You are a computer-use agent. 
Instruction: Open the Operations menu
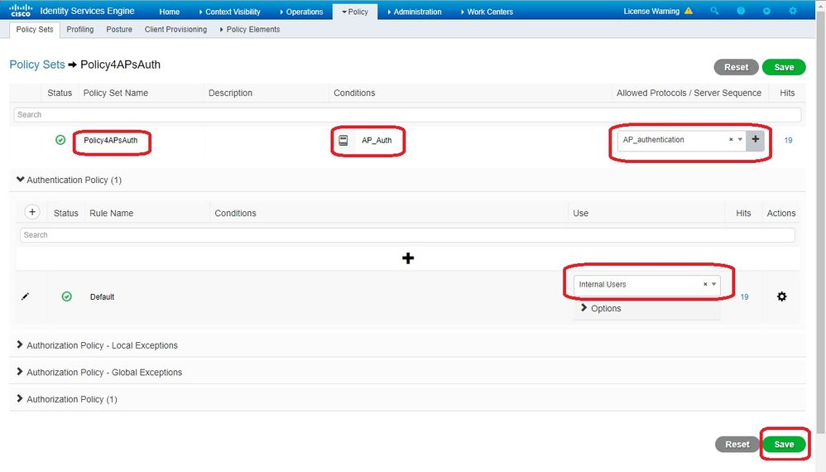click(301, 12)
